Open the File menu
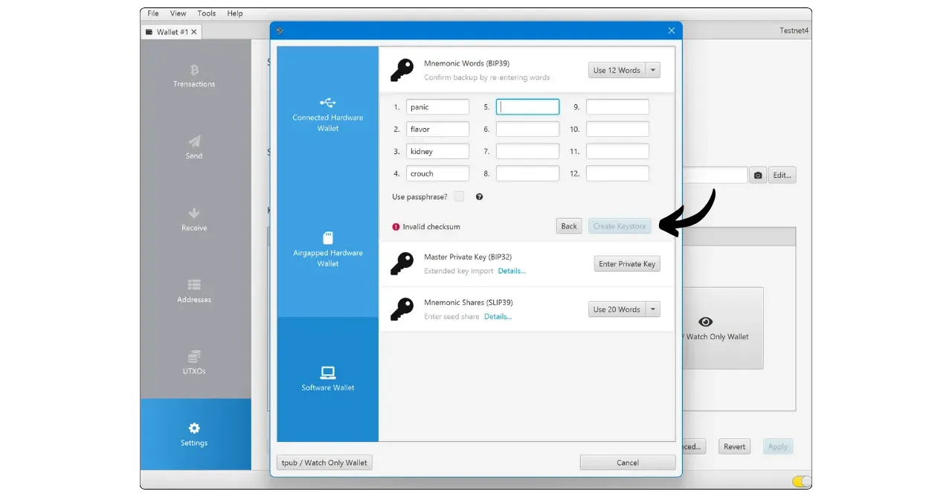952x497 pixels. point(153,13)
